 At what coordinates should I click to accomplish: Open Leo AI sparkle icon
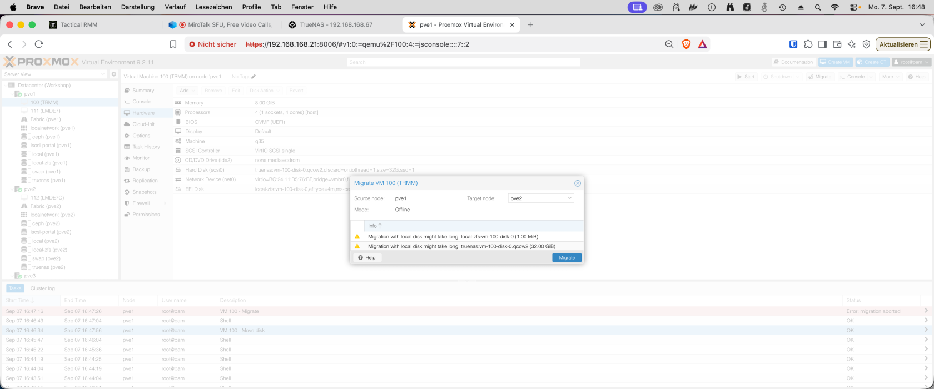852,44
